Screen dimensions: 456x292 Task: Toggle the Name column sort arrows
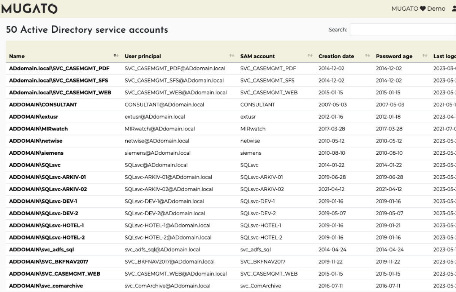pyautogui.click(x=116, y=56)
